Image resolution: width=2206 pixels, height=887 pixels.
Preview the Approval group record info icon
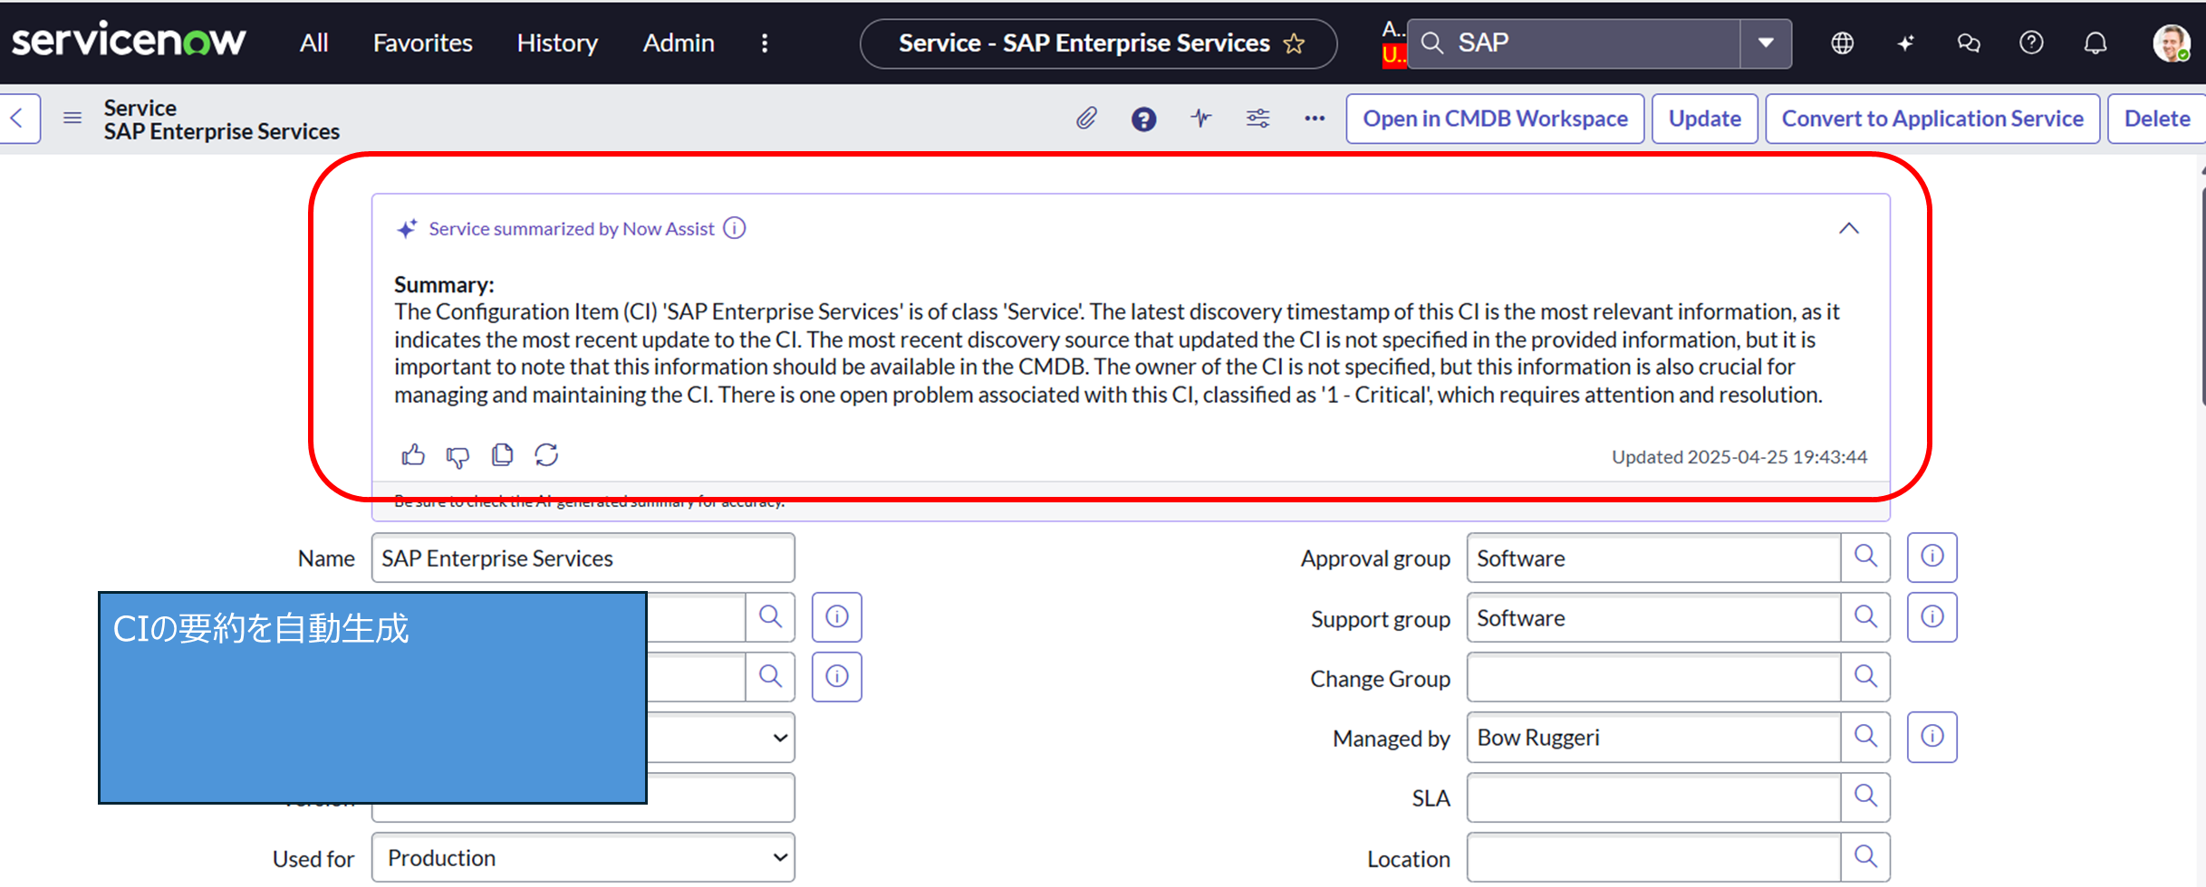(1932, 557)
